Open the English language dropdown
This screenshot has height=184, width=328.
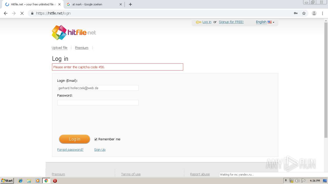click(x=265, y=22)
